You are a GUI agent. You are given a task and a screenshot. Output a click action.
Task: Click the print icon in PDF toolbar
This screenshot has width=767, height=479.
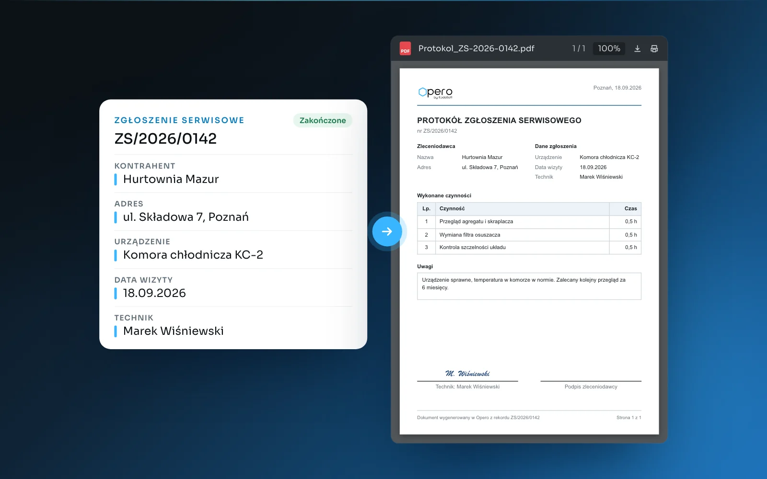[654, 48]
